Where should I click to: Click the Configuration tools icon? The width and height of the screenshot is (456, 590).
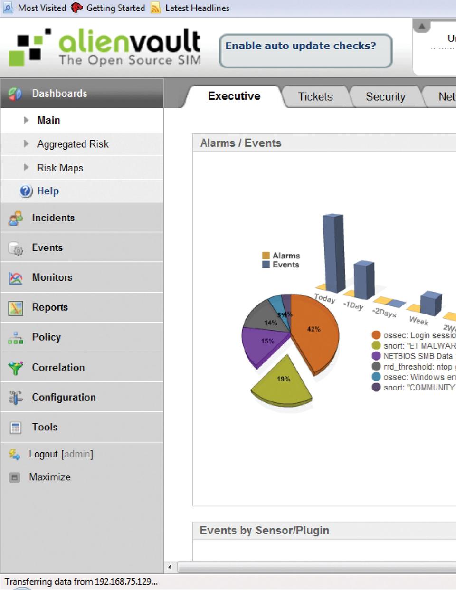16,398
